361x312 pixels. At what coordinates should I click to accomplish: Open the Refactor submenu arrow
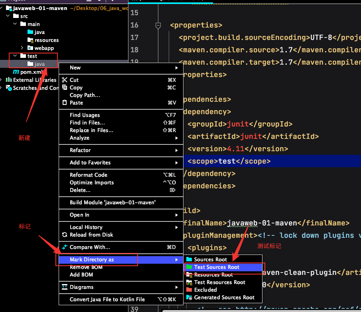point(176,150)
